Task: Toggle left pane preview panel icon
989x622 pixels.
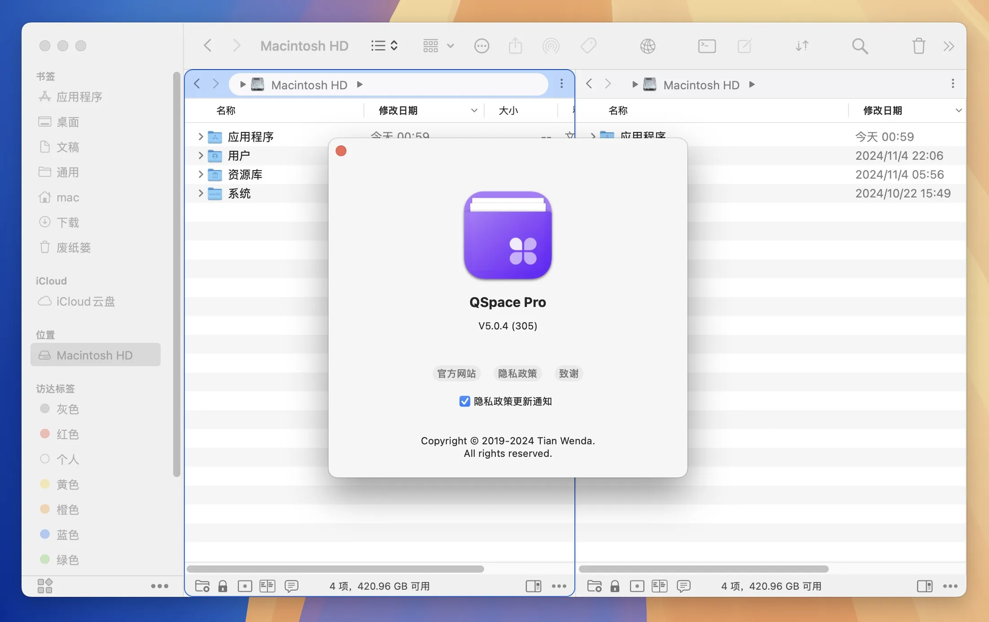Action: (534, 586)
